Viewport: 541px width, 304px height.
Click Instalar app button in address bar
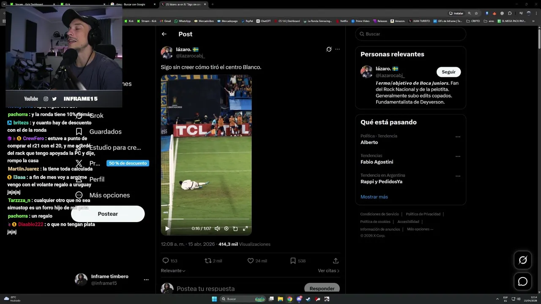tap(456, 13)
